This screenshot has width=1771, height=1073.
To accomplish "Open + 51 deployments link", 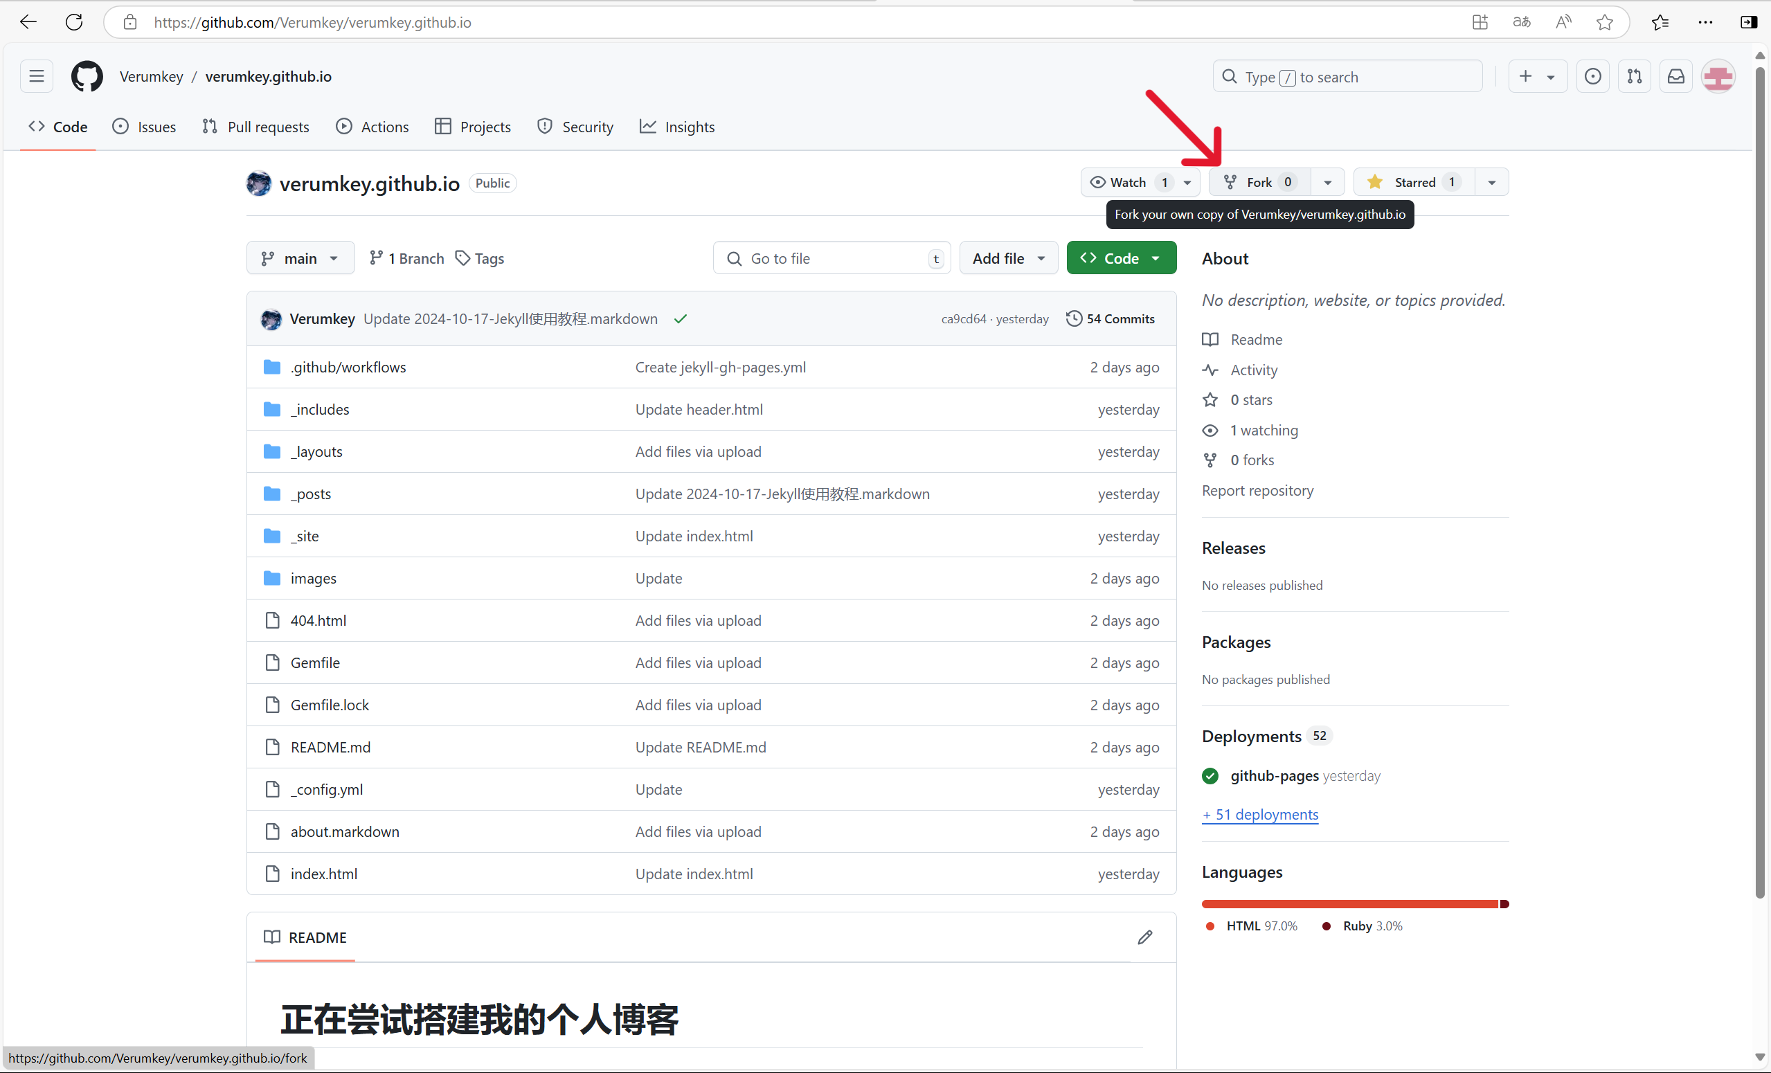I will [x=1260, y=815].
